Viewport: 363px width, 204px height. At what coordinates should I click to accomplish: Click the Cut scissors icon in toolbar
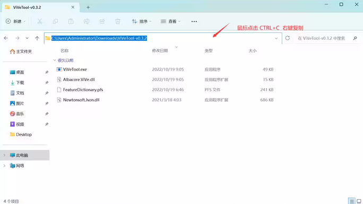coord(40,21)
